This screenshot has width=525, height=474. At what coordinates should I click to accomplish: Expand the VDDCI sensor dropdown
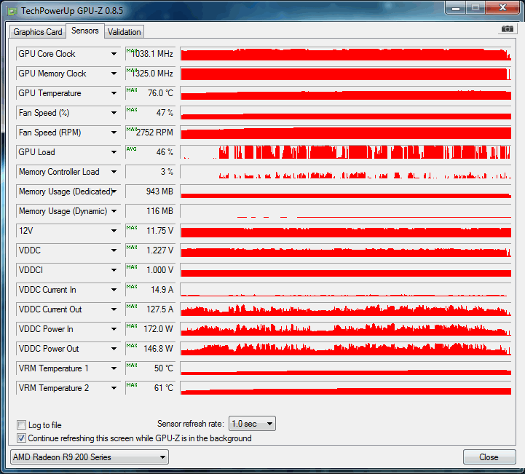[x=114, y=270]
